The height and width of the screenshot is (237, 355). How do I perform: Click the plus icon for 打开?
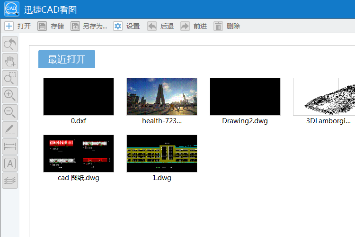(x=9, y=26)
